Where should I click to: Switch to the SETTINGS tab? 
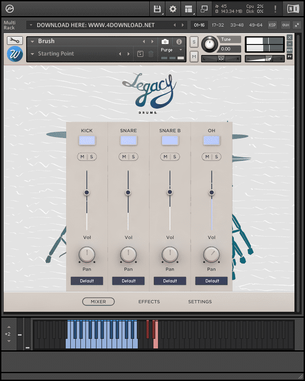[200, 302]
